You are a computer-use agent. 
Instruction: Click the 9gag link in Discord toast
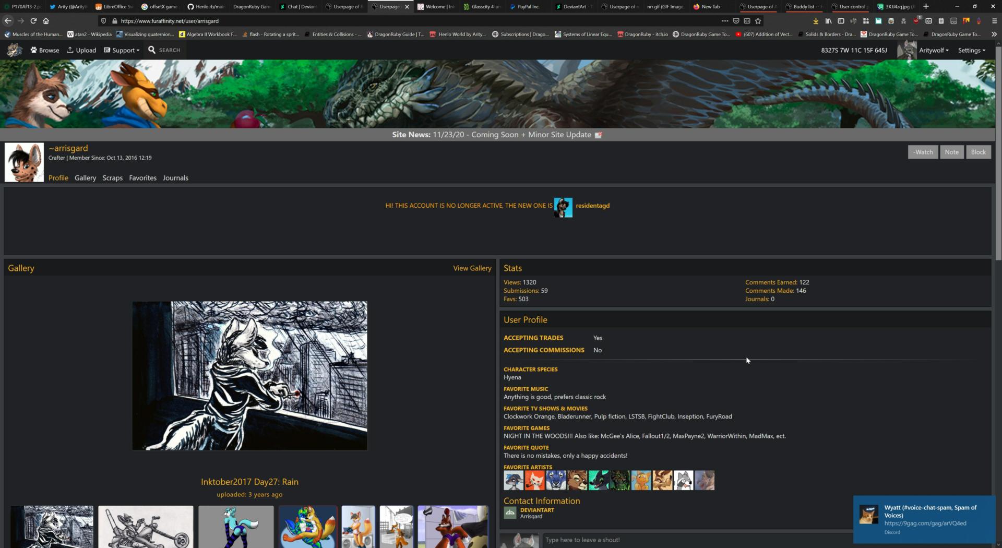click(x=925, y=523)
